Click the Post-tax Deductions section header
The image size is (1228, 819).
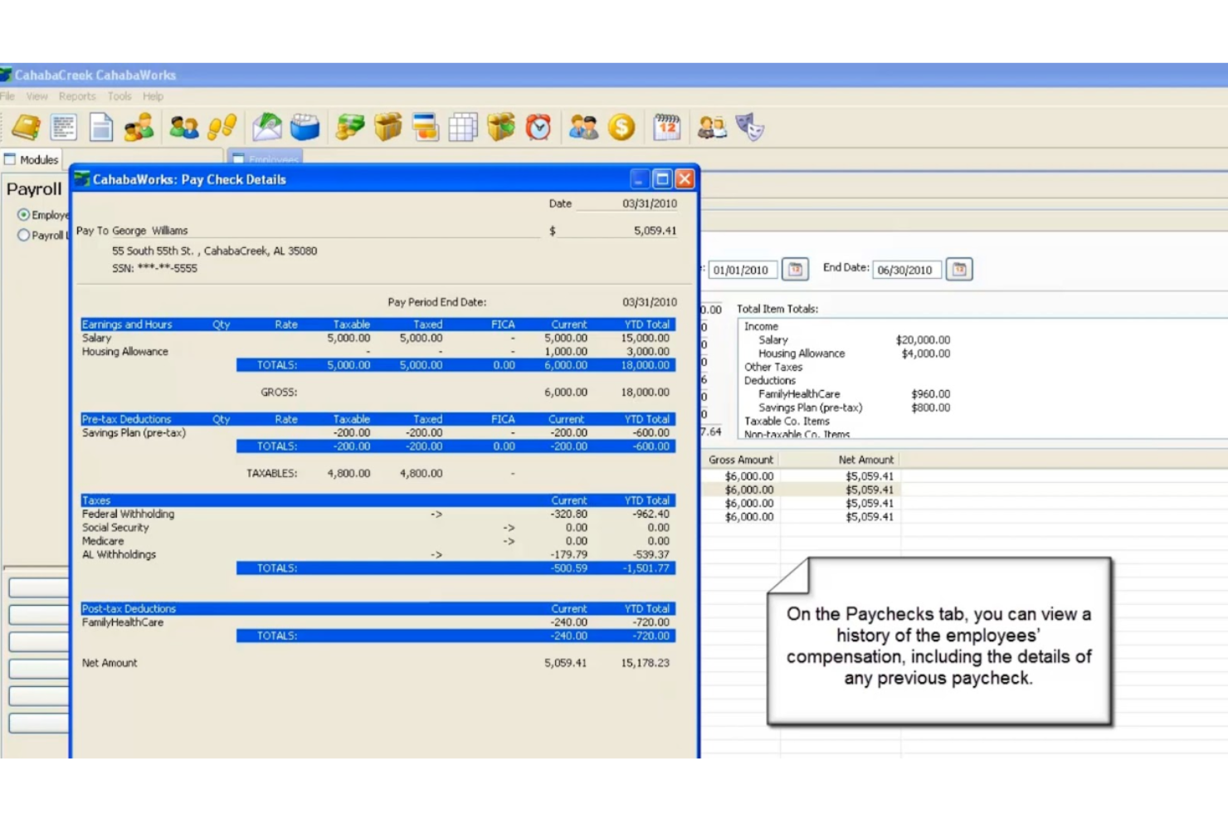pyautogui.click(x=378, y=608)
